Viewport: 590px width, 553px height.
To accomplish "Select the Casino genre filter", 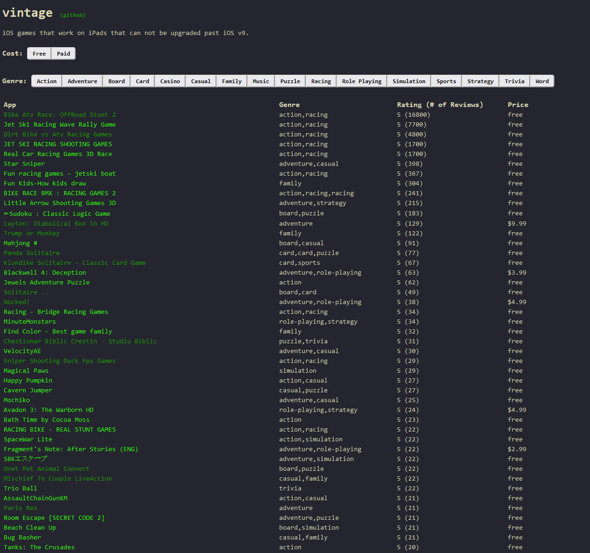I will pyautogui.click(x=170, y=81).
